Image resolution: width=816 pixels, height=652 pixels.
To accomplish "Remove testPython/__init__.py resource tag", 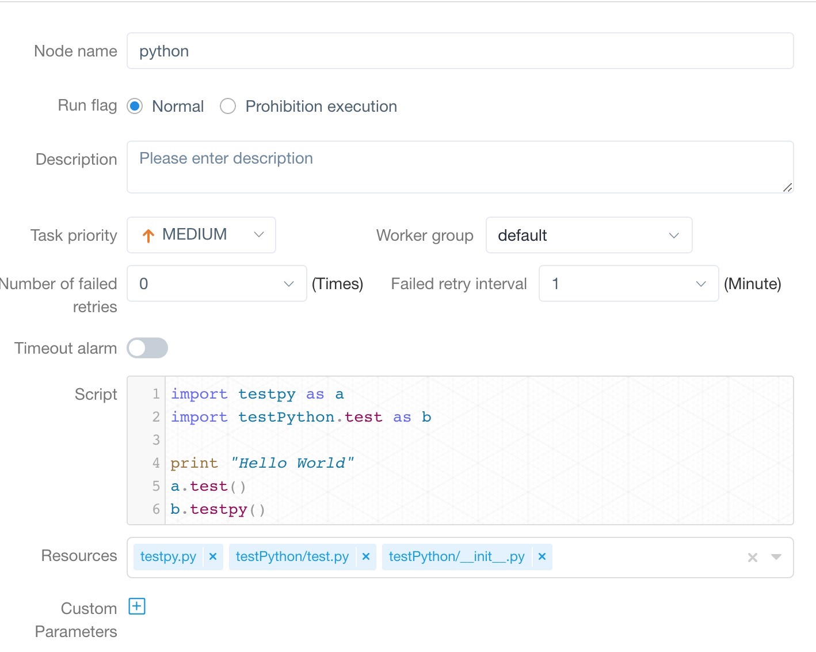I will [542, 556].
